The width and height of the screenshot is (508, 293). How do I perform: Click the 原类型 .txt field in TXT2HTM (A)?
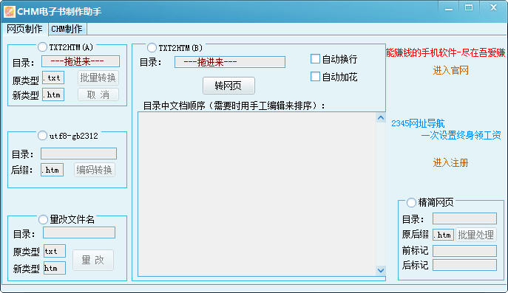(53, 77)
